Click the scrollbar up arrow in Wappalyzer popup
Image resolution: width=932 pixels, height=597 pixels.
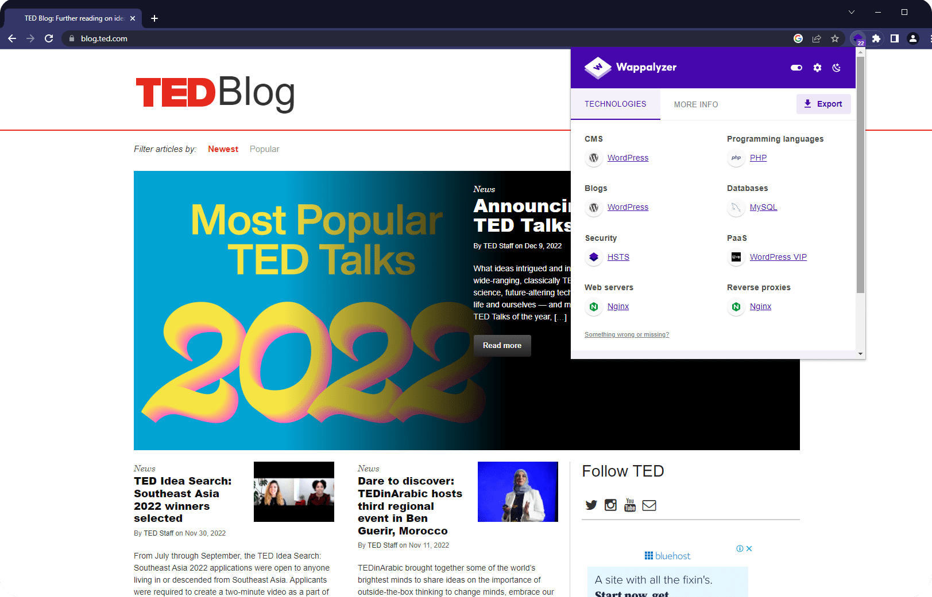click(860, 52)
